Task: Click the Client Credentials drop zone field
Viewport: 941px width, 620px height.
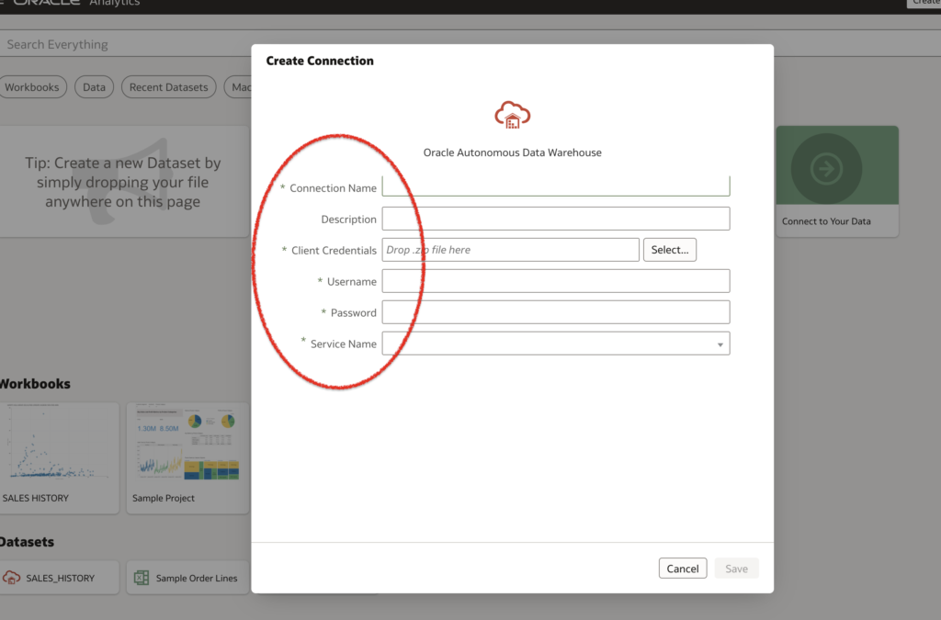Action: 511,250
